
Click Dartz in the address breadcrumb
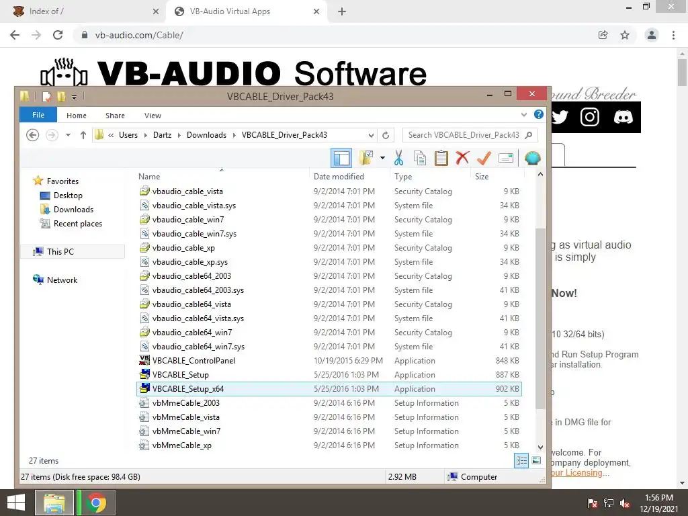pos(162,134)
